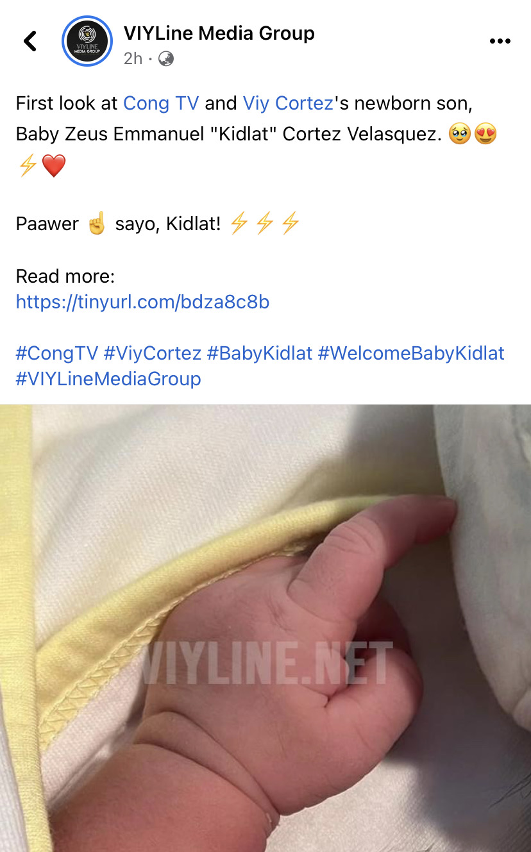Tap the VIYLINE.NET watermark on photo

[x=267, y=663]
